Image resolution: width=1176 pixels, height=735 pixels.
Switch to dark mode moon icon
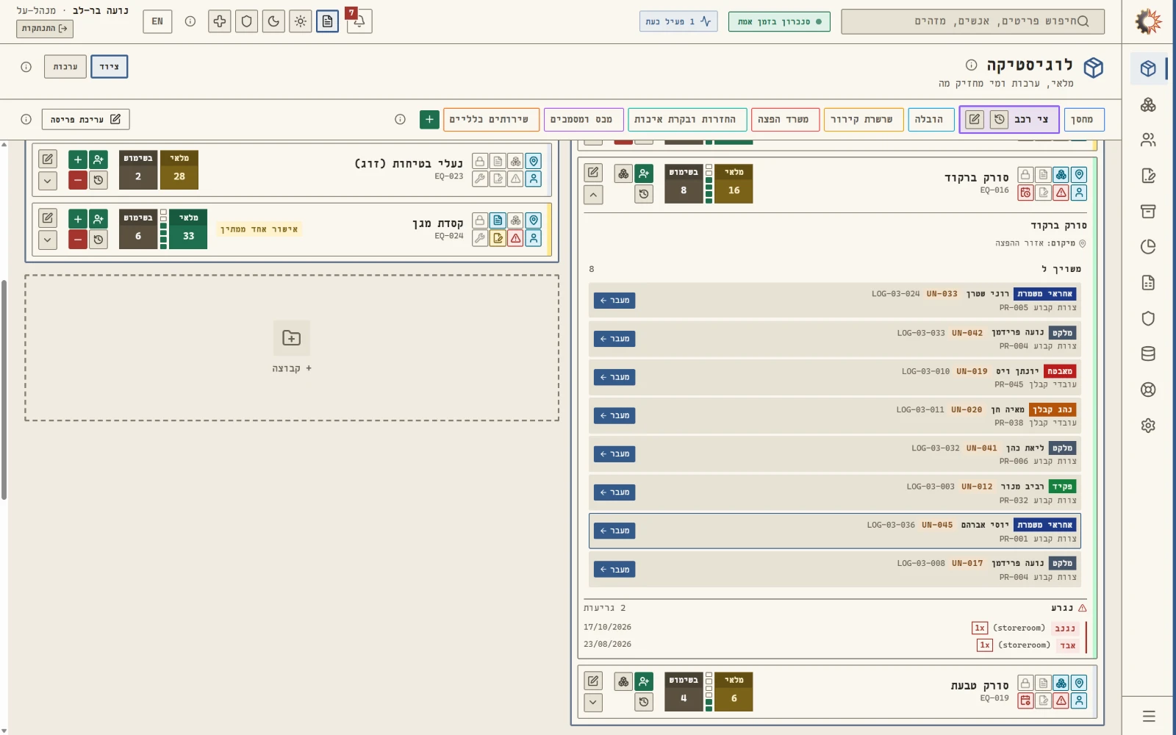(273, 21)
